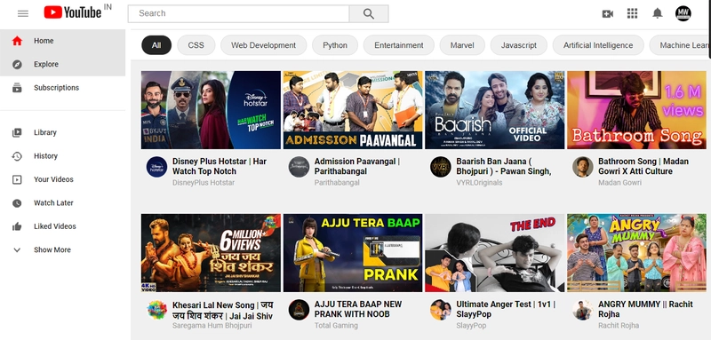This screenshot has height=340, width=711.
Task: Select the Web Development filter chip
Action: pyautogui.click(x=263, y=45)
